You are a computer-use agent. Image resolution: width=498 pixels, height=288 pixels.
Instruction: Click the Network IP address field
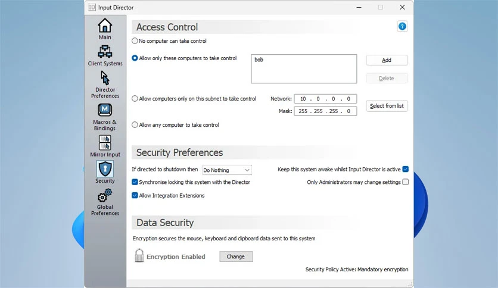325,99
